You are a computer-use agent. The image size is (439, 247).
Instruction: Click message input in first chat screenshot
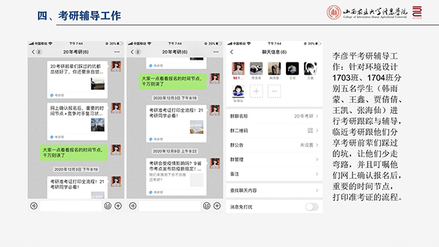[71, 206]
